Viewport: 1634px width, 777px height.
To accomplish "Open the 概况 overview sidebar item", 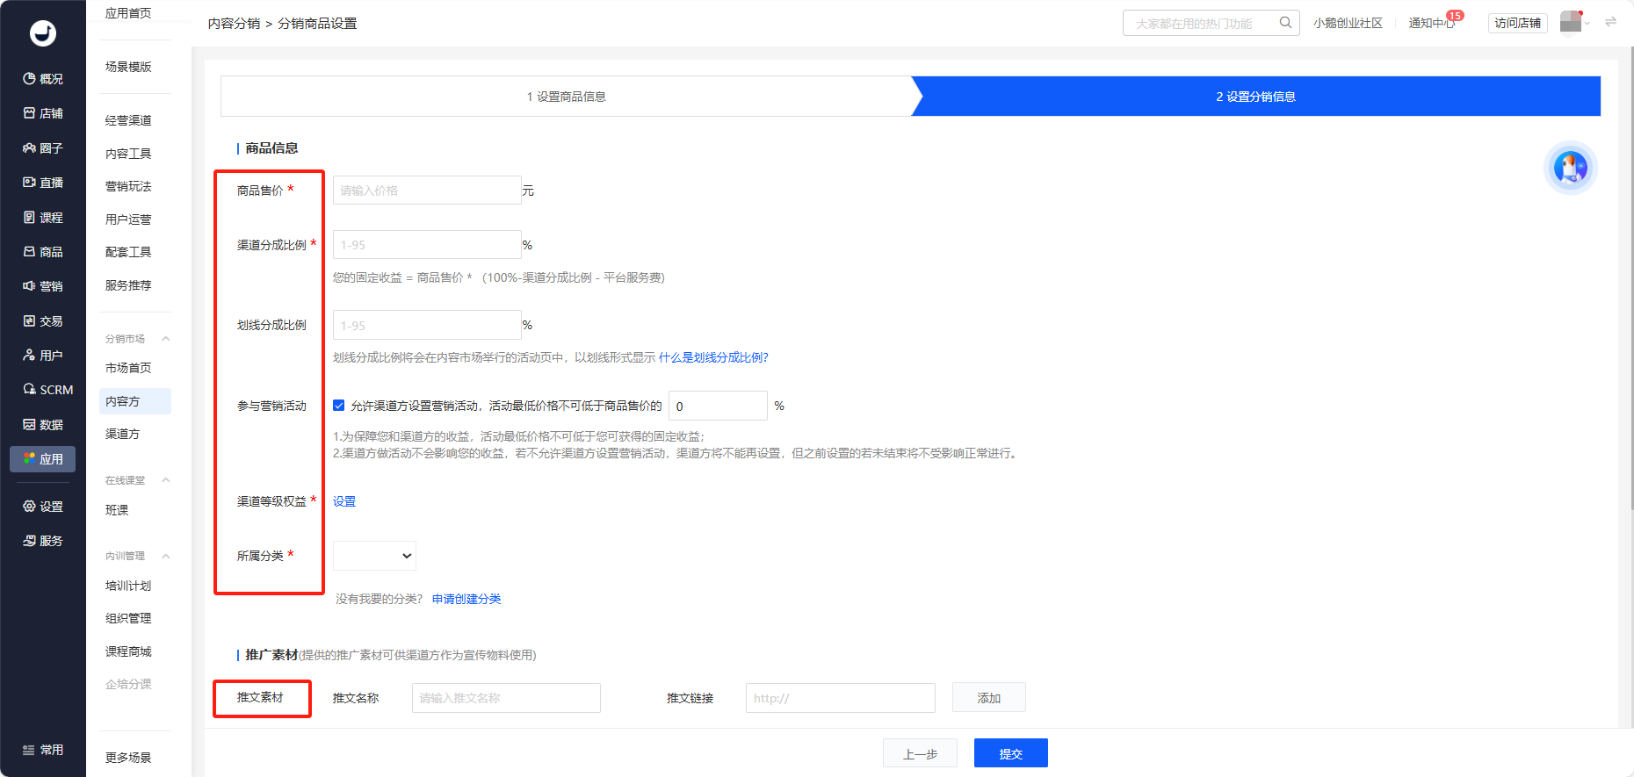I will (x=43, y=79).
